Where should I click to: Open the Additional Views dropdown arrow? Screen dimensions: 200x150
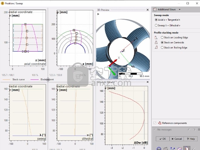(x=179, y=9)
